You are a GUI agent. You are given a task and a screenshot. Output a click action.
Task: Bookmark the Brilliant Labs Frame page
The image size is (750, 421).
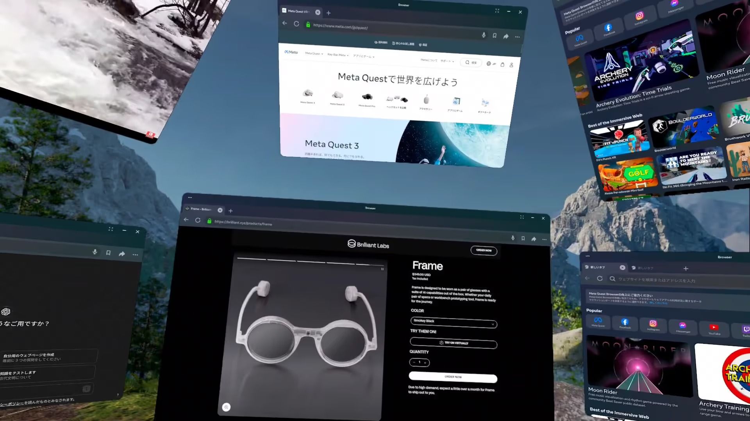523,238
